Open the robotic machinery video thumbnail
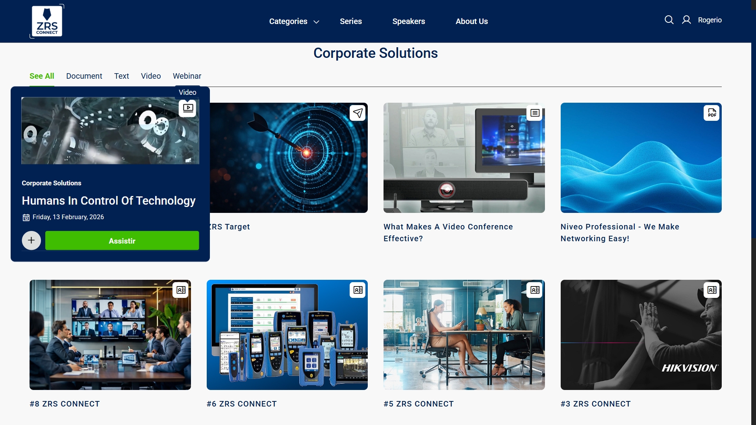 click(110, 131)
